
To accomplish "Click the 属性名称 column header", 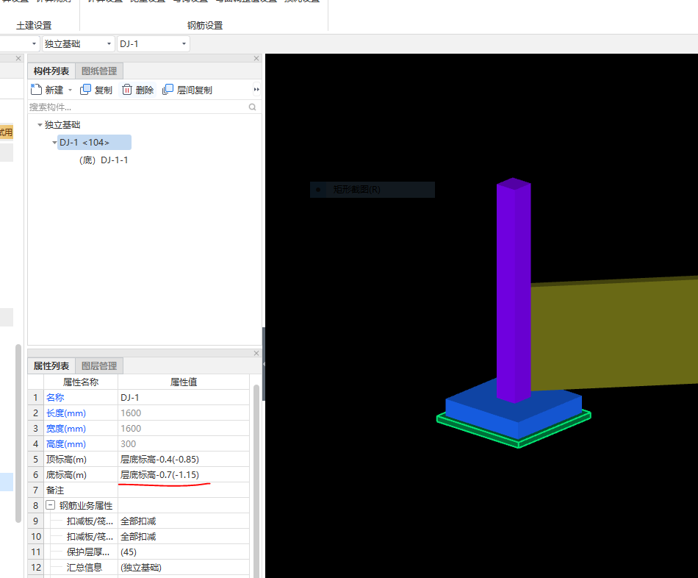I will 81,382.
